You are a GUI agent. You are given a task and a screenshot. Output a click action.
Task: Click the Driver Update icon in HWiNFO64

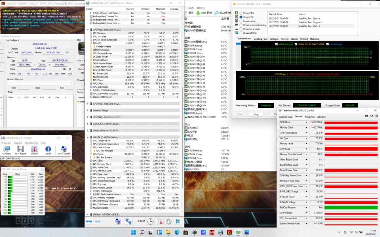pyautogui.click(x=64, y=150)
